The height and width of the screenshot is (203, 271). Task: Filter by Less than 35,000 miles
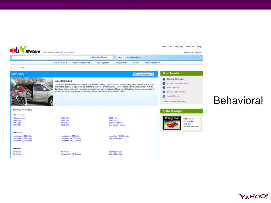pos(22,141)
